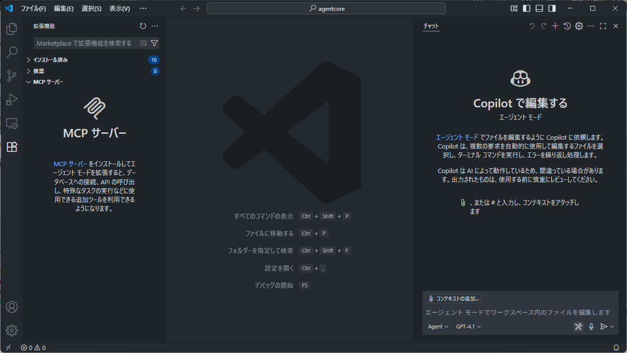The height and width of the screenshot is (353, 627).
Task: Open extensions view more actions menu
Action: 155,26
